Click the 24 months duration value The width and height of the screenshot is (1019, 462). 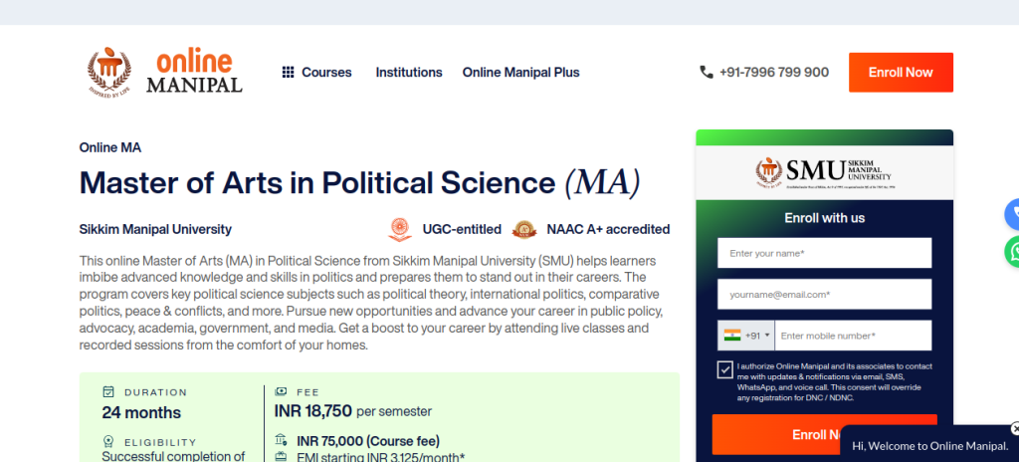pyautogui.click(x=141, y=412)
